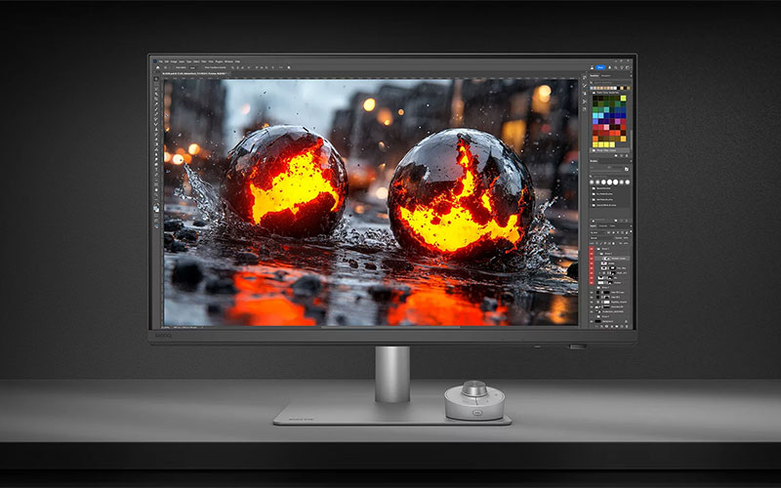Expand the Special Effects Brushes folder

[591, 205]
